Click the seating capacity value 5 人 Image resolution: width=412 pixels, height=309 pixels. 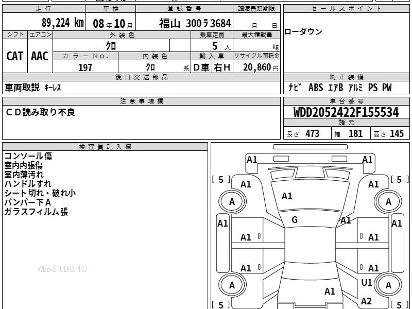(x=221, y=46)
